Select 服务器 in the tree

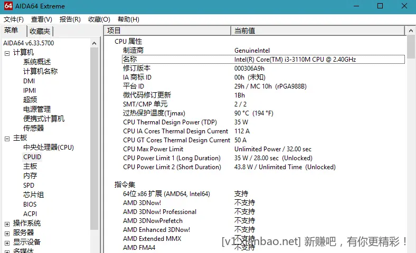click(x=23, y=232)
